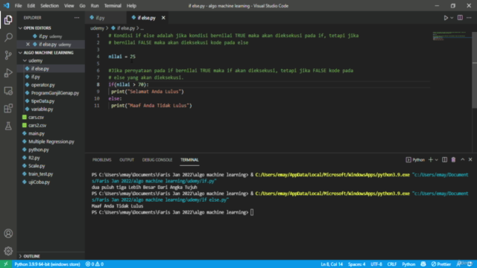Screen dimensions: 477x268
Task: Switch to the Debug Console tab
Action: 157,160
